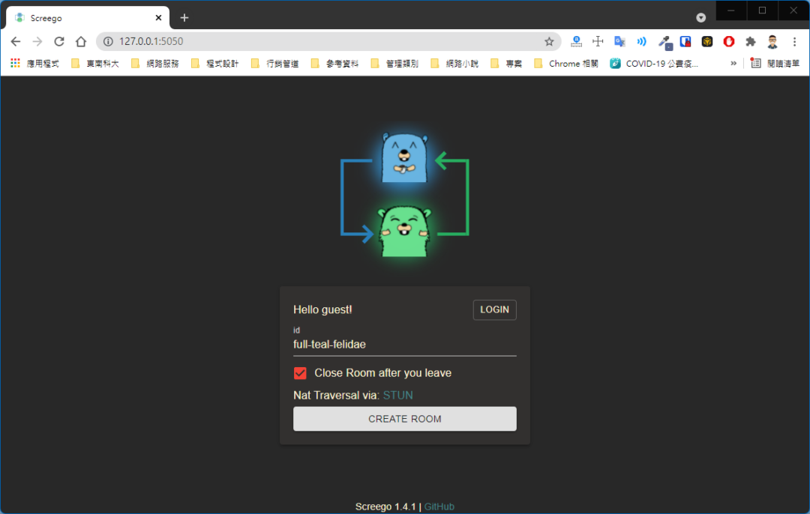This screenshot has height=514, width=810.
Task: Bookmark this page with the star icon
Action: click(549, 41)
